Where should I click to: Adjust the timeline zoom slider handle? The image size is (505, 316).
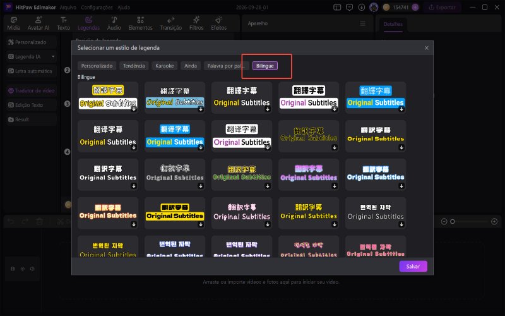pos(453,222)
